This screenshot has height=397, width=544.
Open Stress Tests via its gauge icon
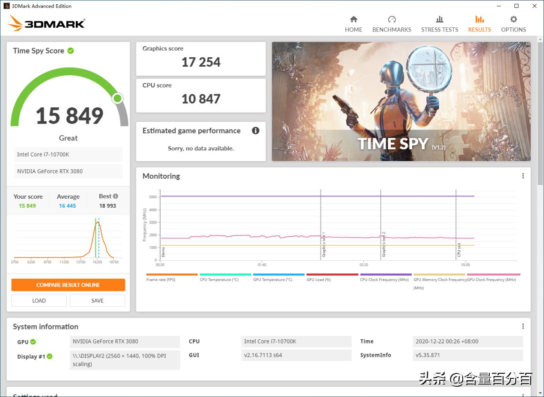(x=440, y=19)
